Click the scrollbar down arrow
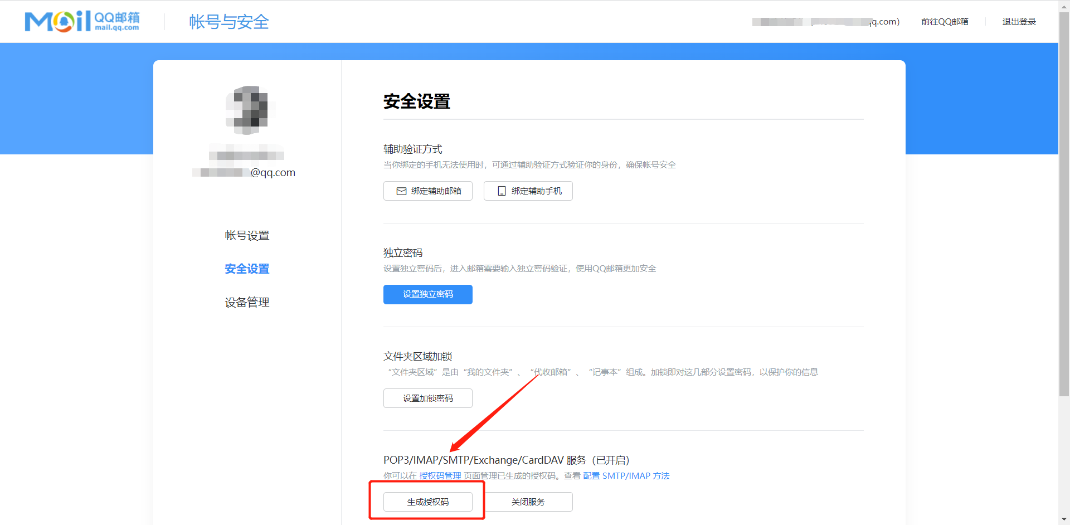The height and width of the screenshot is (525, 1070). click(x=1064, y=519)
